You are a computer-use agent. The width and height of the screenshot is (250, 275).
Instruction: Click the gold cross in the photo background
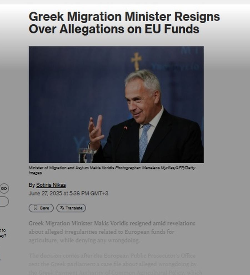pos(136,61)
